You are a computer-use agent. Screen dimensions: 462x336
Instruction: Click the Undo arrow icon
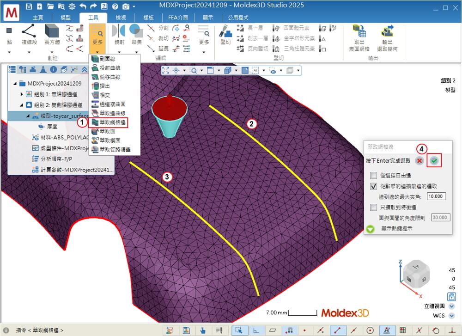coord(83,6)
